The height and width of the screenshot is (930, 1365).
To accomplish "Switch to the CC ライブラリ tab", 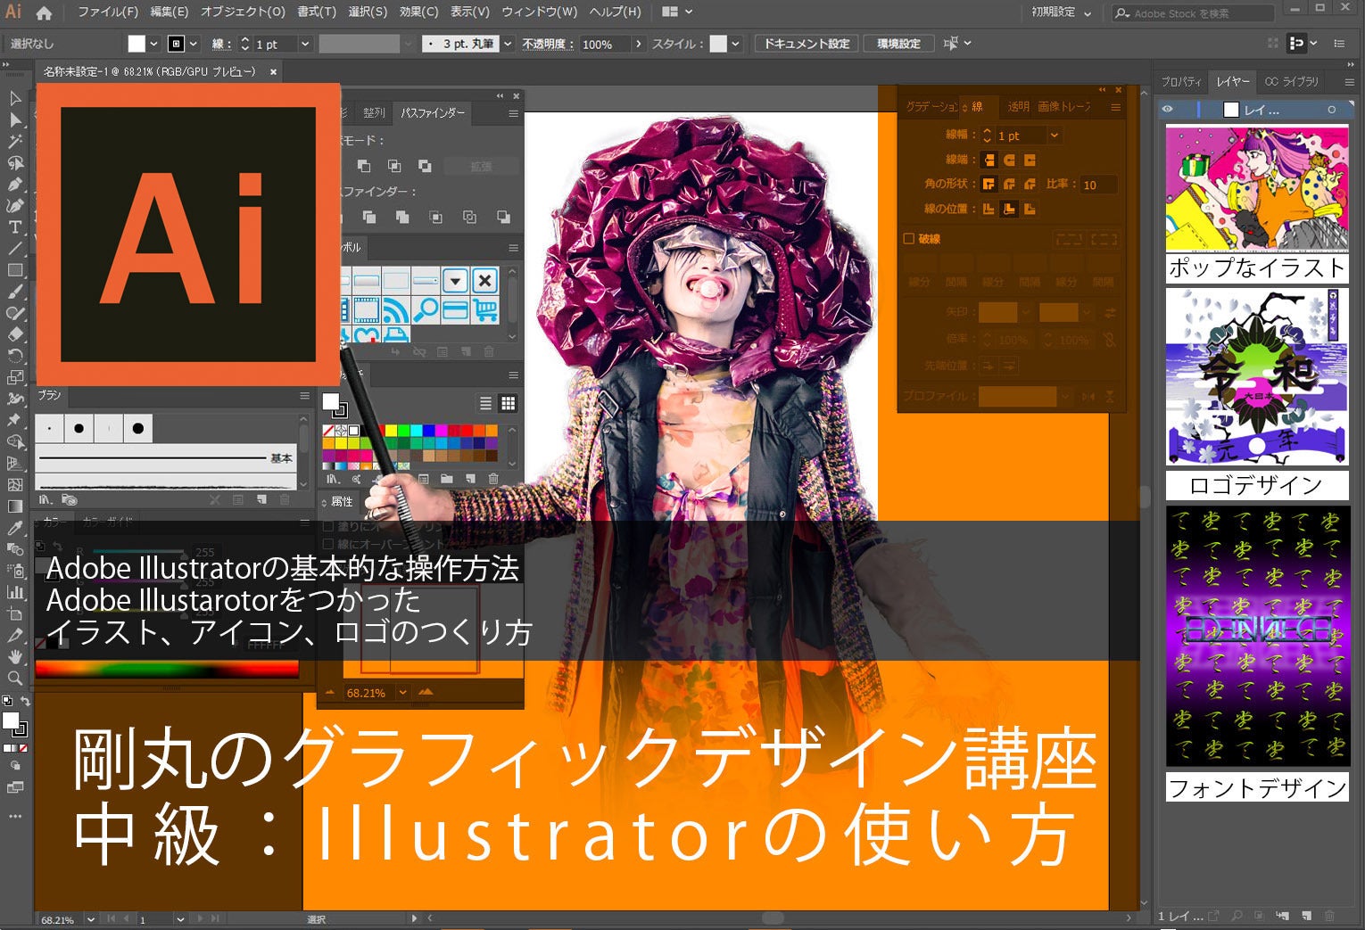I will click(x=1291, y=82).
